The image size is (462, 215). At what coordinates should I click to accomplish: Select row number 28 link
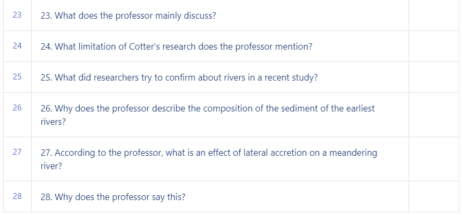click(x=17, y=196)
